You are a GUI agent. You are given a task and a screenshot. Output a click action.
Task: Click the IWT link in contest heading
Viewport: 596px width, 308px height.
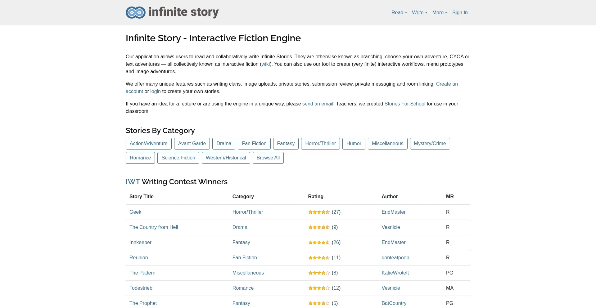133,181
